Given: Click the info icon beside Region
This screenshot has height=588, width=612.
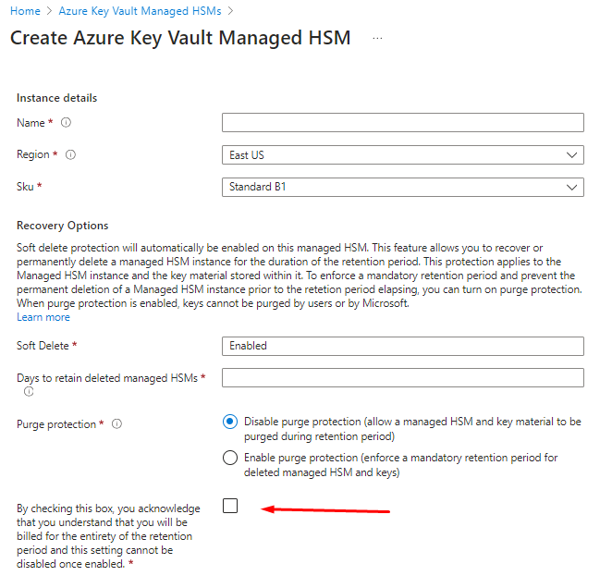Looking at the screenshot, I should coord(70,155).
